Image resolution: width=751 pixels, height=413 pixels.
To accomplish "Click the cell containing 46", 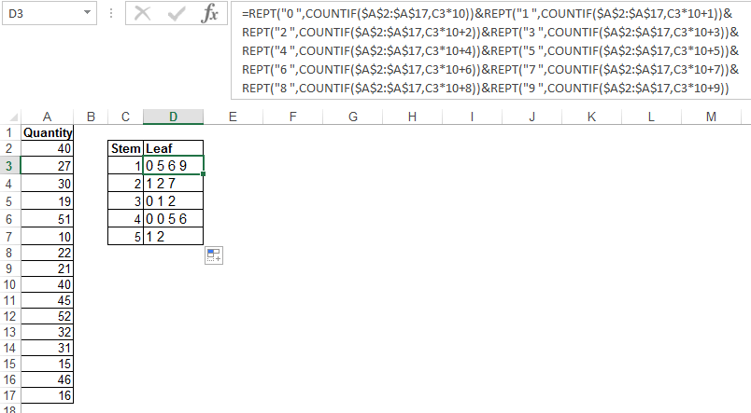I will (47, 379).
